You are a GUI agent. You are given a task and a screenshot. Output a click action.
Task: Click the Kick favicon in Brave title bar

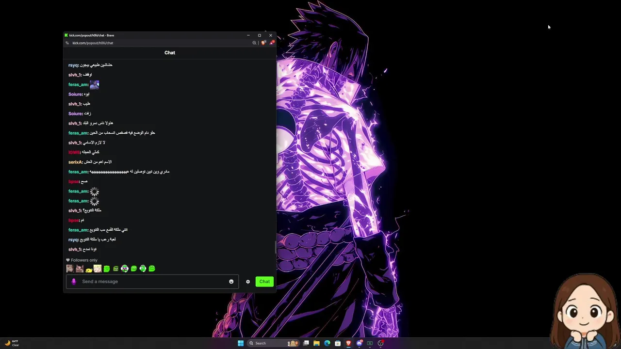pos(66,35)
